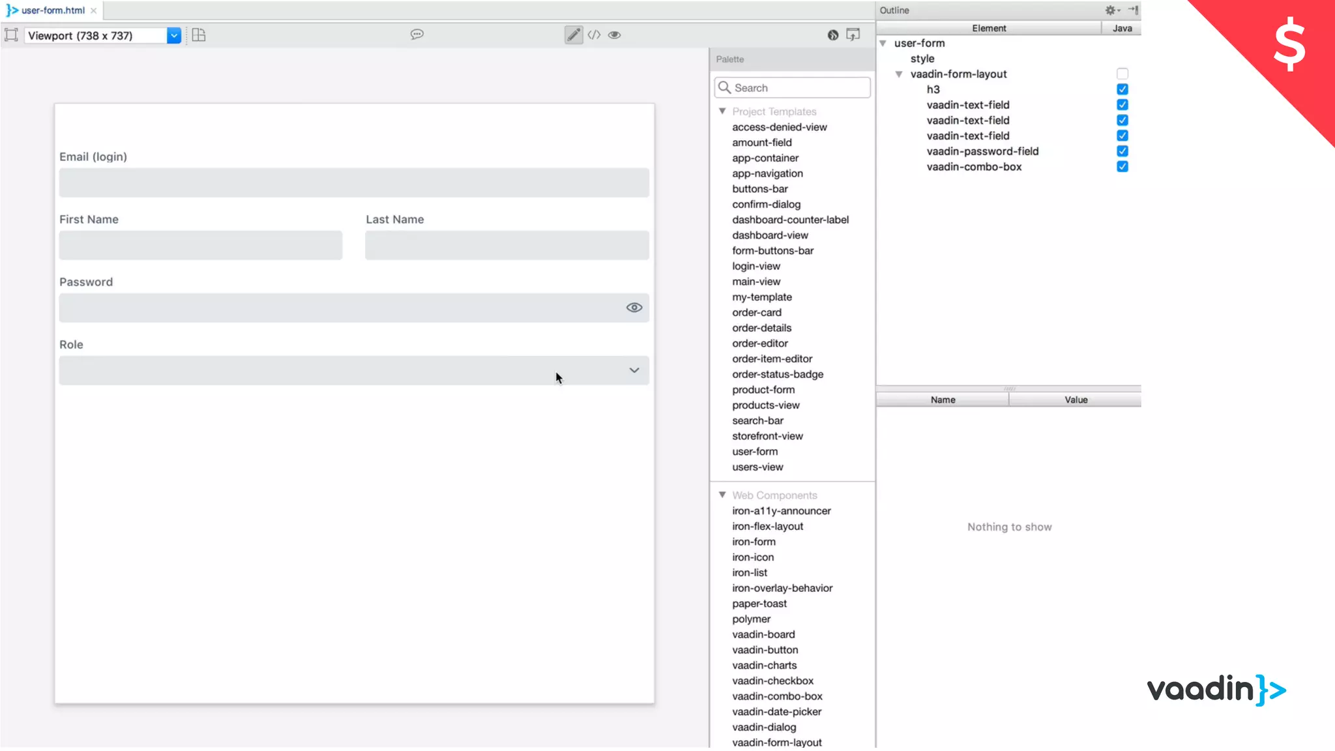Uncheck Java box for h3 element

1122,89
